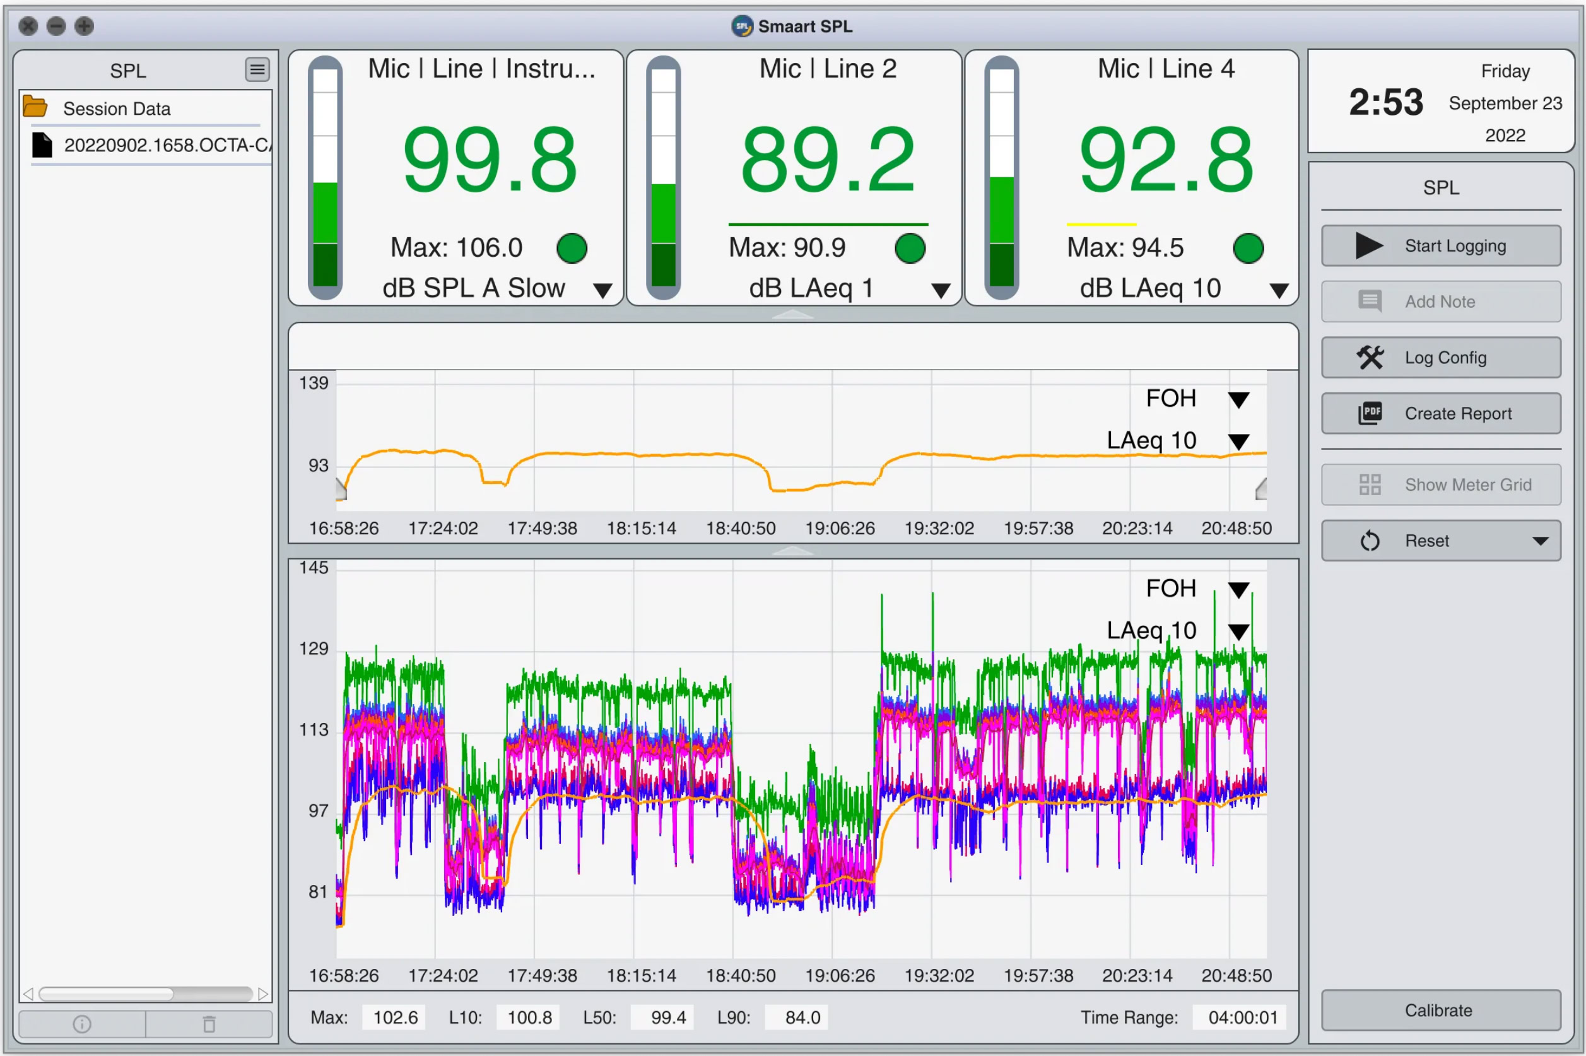This screenshot has height=1056, width=1586.
Task: Click the trash delete icon in sidebar
Action: (x=209, y=1024)
